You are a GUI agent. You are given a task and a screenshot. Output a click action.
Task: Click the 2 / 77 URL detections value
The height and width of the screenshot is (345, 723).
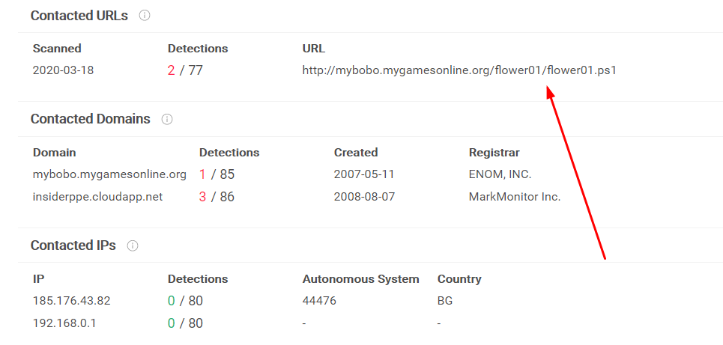coord(185,70)
